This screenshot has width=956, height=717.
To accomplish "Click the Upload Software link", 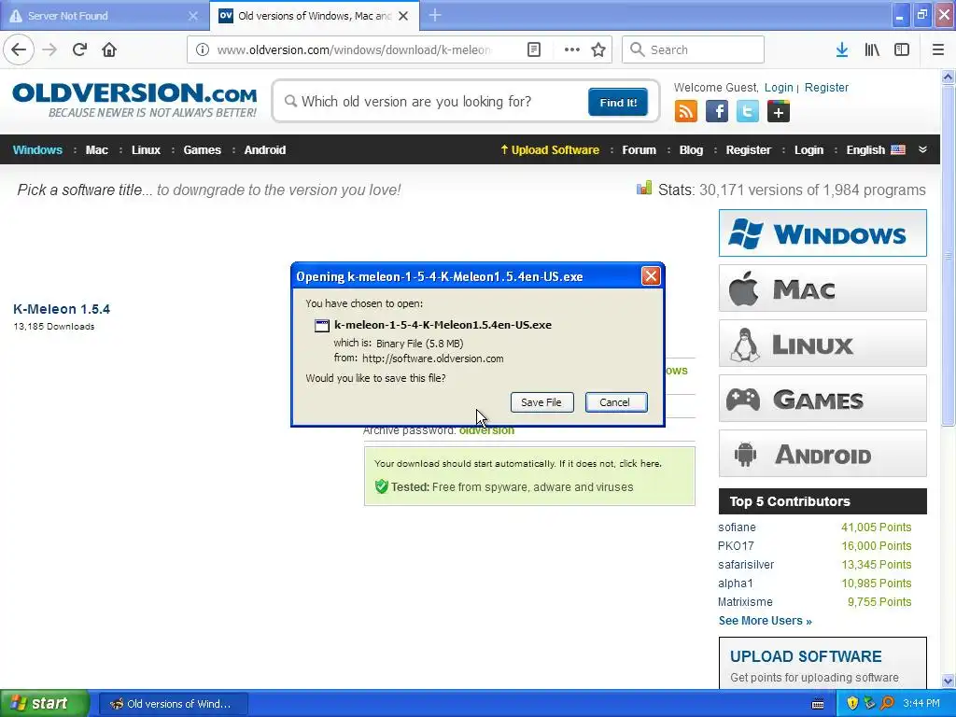I will pos(550,150).
